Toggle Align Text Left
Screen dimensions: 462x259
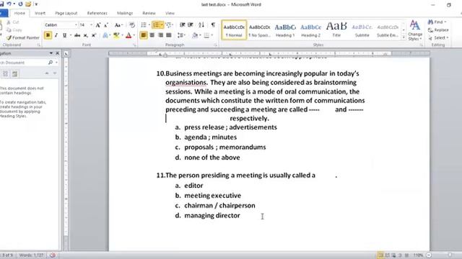click(144, 35)
